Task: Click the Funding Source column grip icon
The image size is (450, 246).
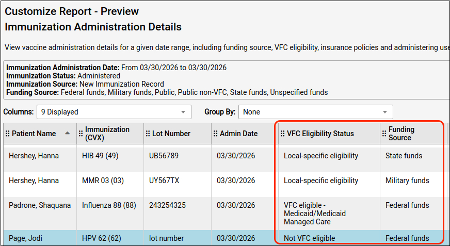Action: tap(384, 134)
